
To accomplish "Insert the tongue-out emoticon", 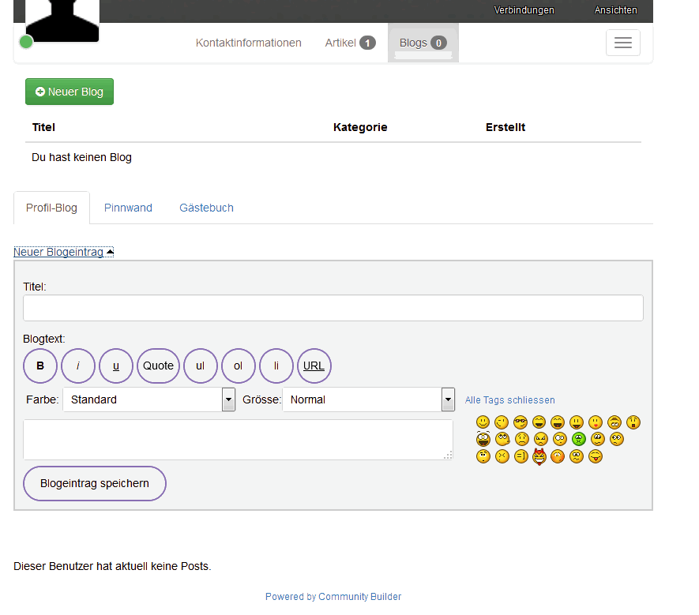I will pyautogui.click(x=596, y=456).
